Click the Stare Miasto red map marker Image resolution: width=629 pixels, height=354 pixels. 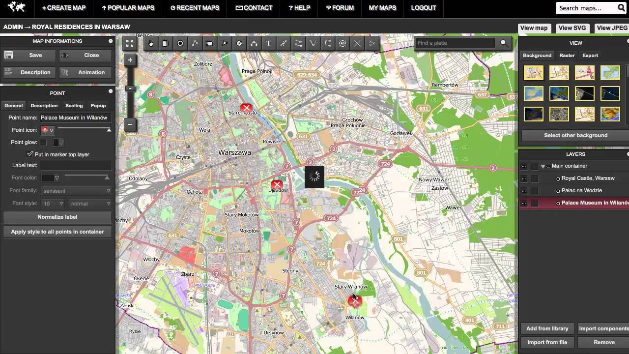coord(246,108)
